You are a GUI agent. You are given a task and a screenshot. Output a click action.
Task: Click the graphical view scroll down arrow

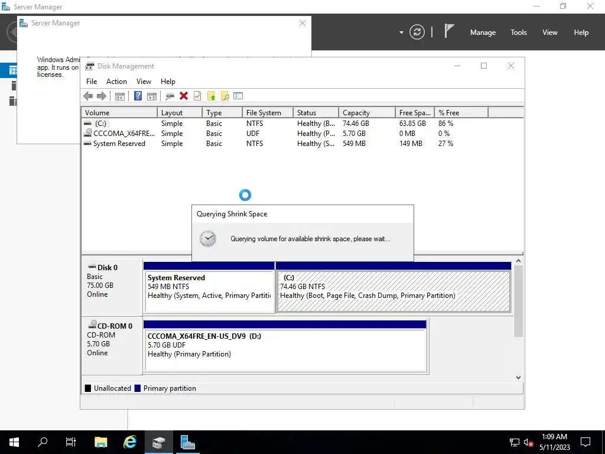tap(518, 378)
